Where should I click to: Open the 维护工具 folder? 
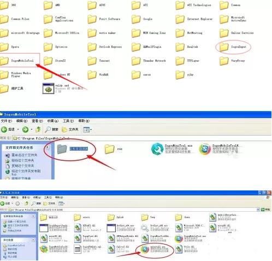11,89
